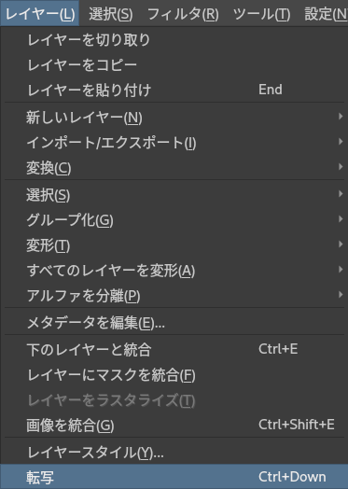Click レイヤーを貼り付け menu entry

point(174,90)
